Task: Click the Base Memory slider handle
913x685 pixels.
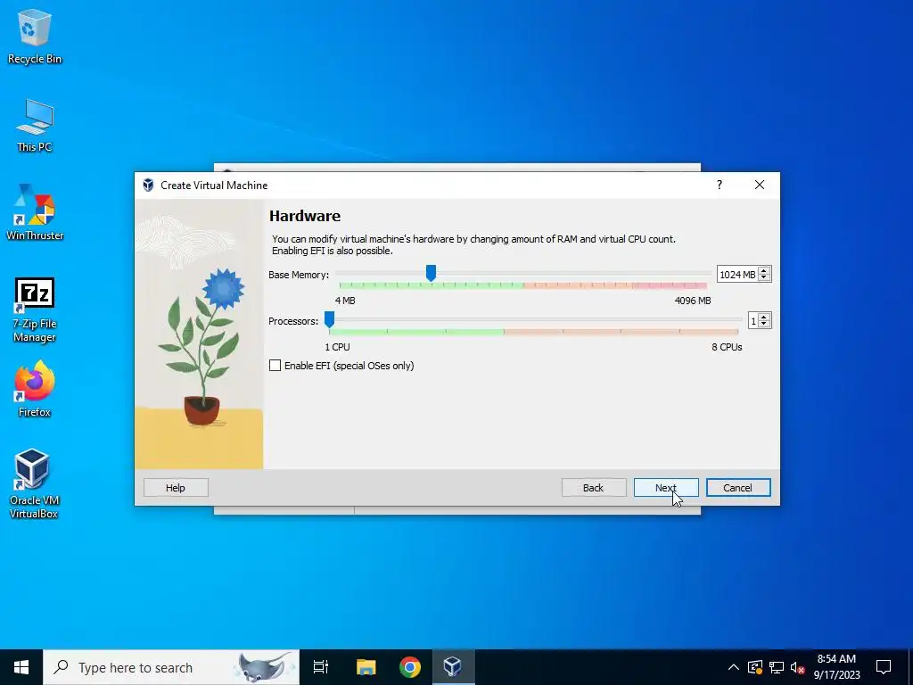Action: point(431,273)
